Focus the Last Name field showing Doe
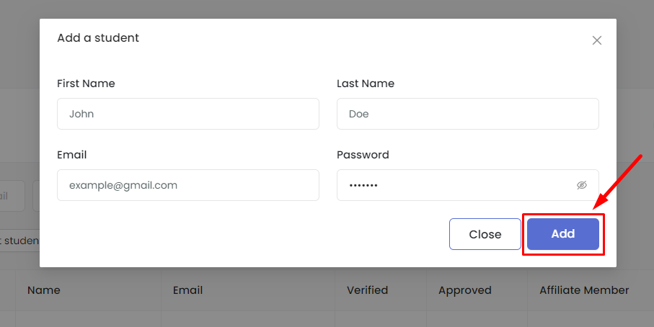The height and width of the screenshot is (327, 654). (x=467, y=114)
